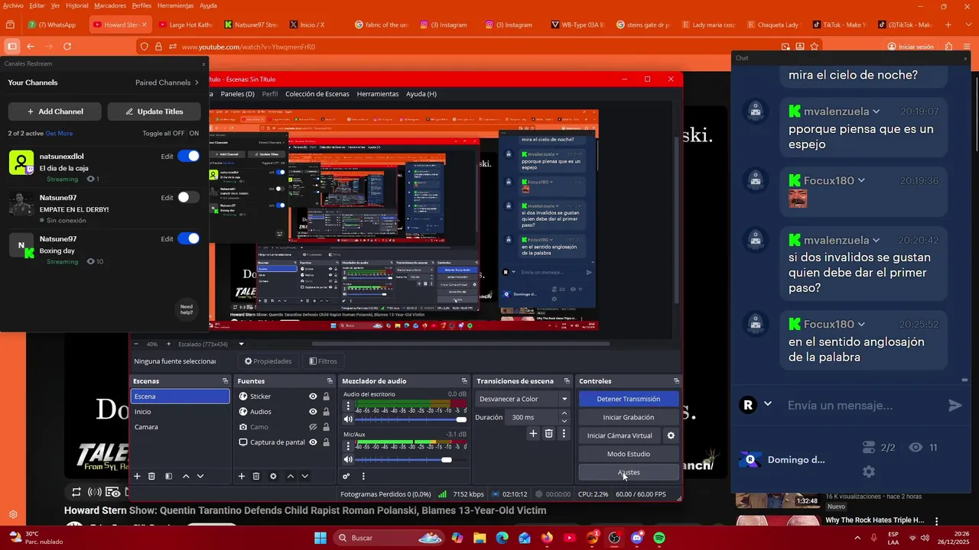
Task: Click Add Channel in Restream panel
Action: [x=54, y=112]
